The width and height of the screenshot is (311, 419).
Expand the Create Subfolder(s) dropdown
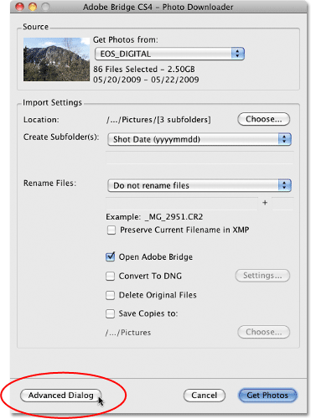point(200,139)
